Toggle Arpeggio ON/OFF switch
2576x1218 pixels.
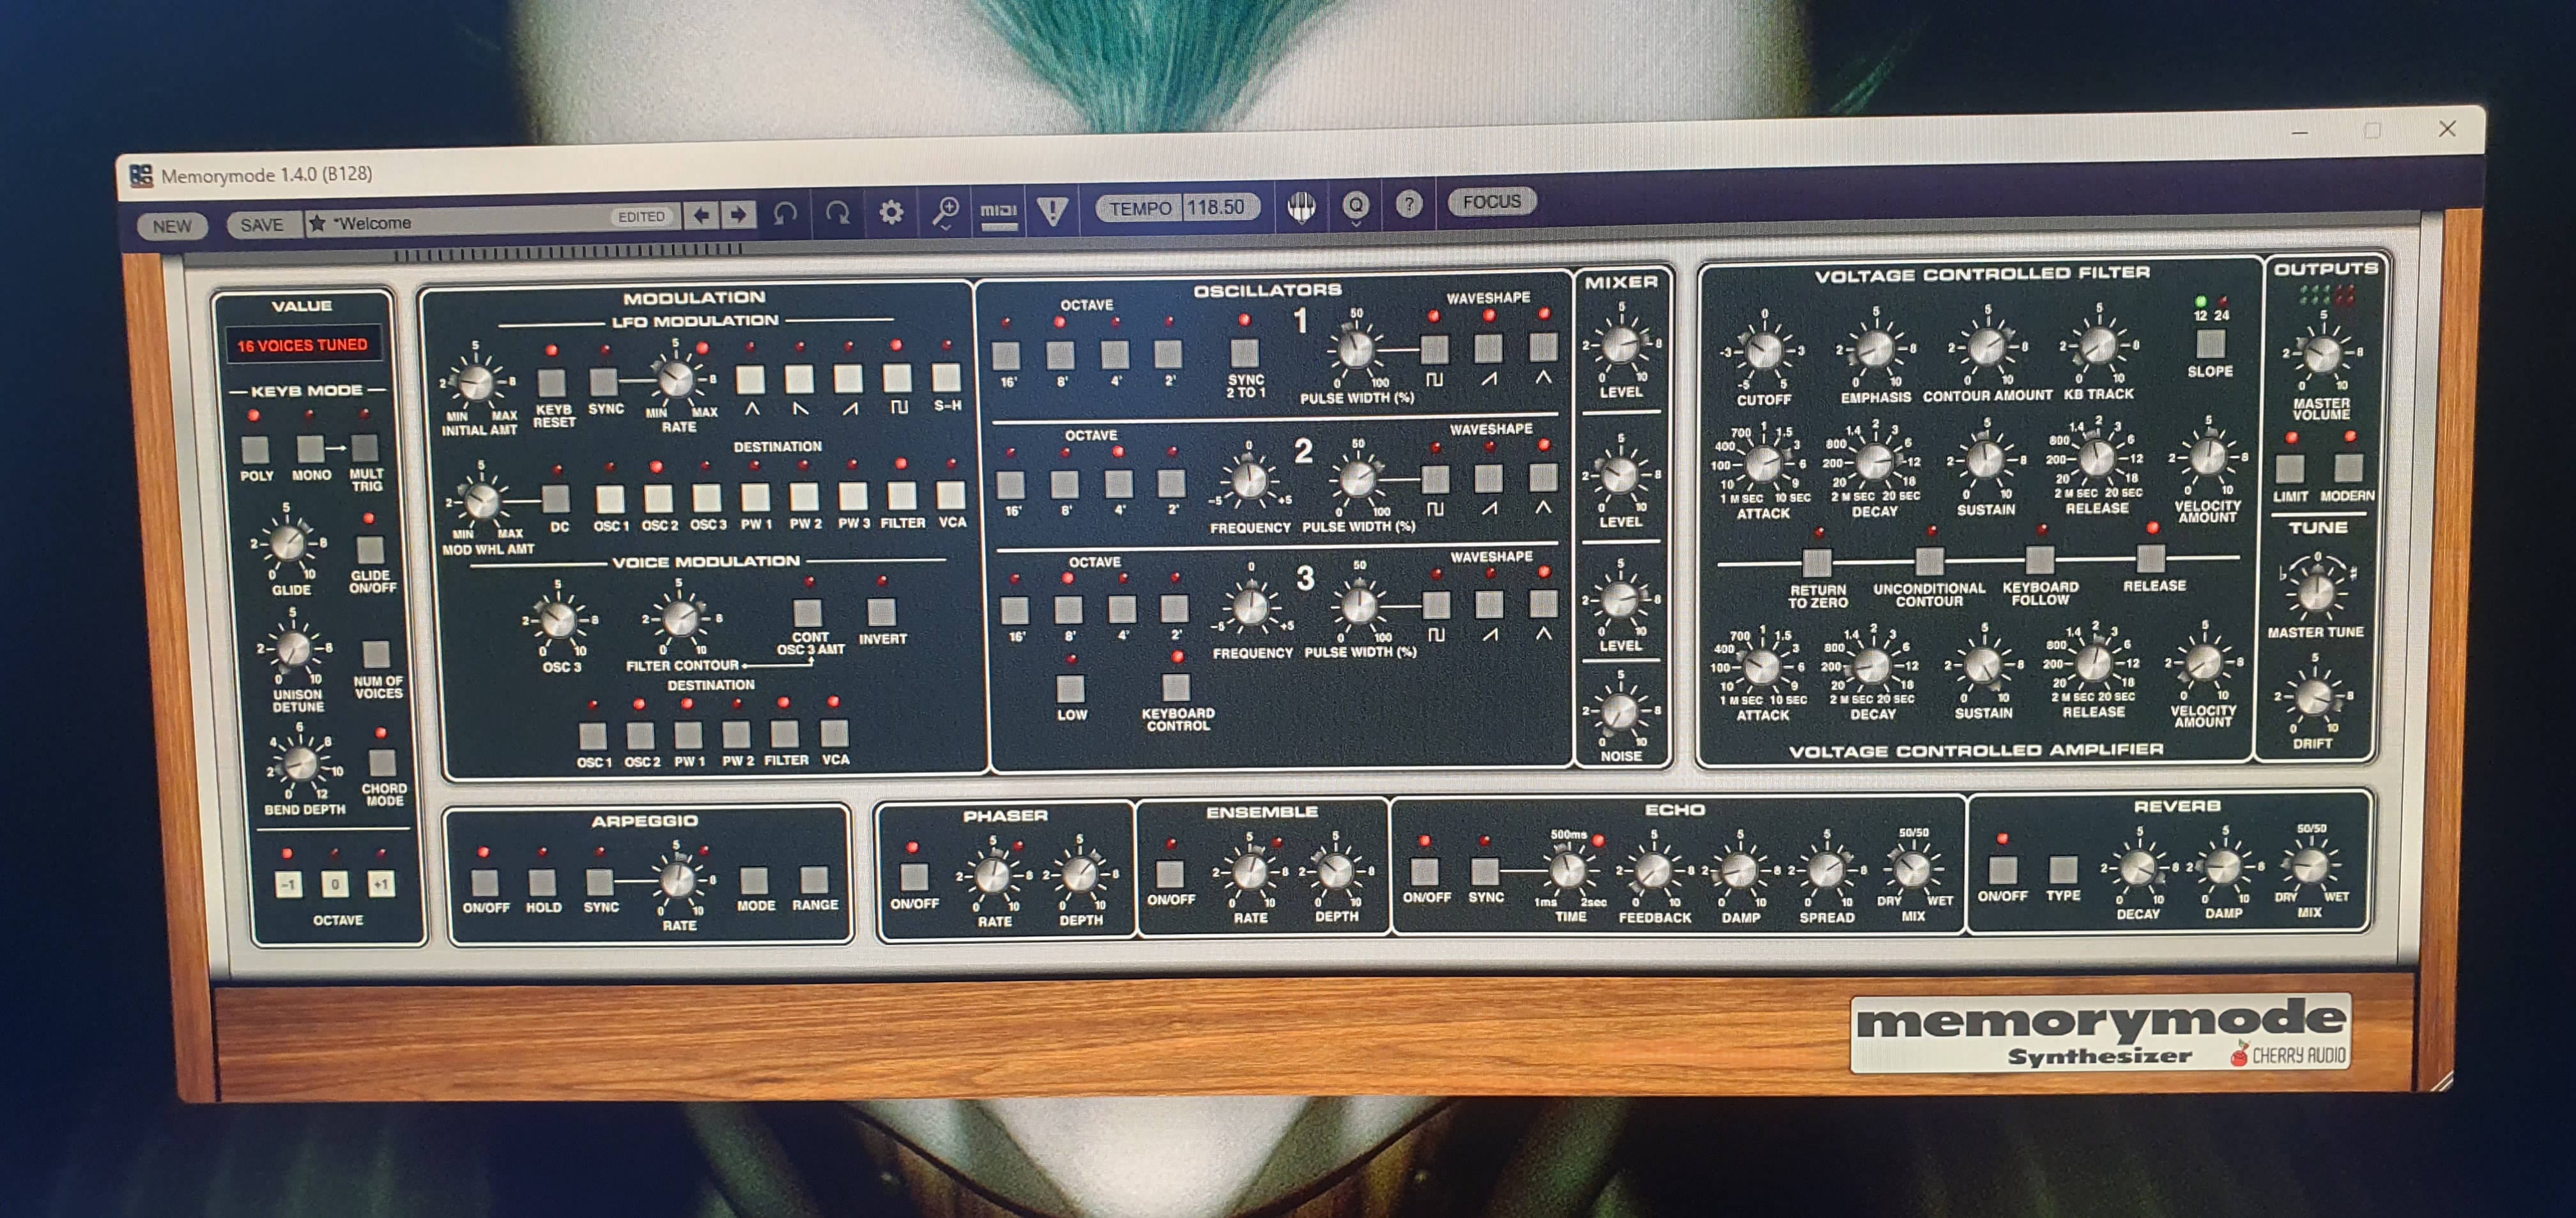coord(485,882)
